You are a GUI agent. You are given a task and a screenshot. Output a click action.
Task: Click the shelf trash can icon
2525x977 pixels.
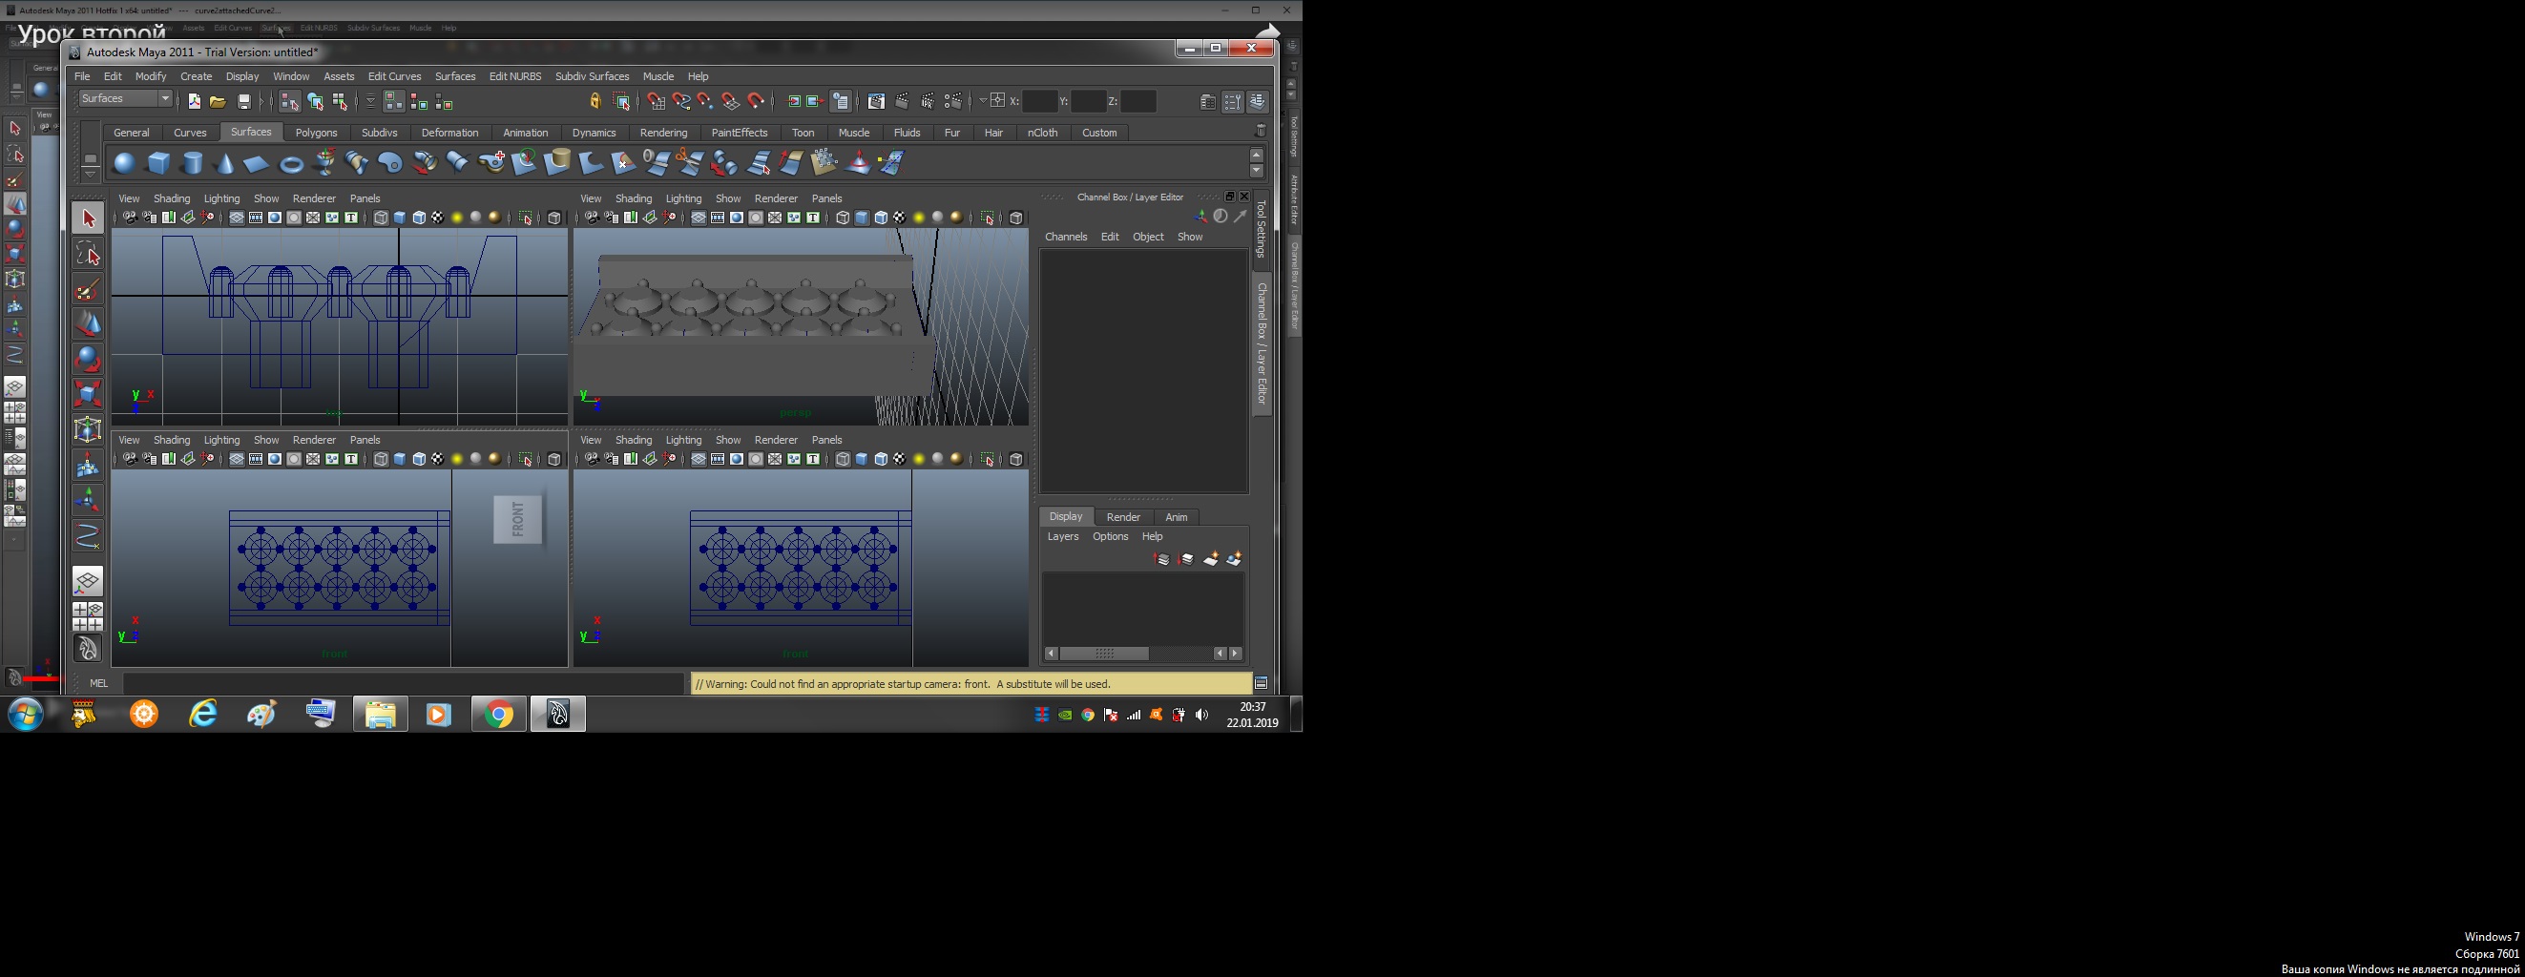(1261, 131)
